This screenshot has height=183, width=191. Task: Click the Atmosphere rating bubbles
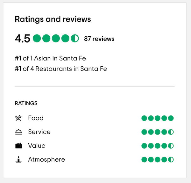click(x=158, y=159)
